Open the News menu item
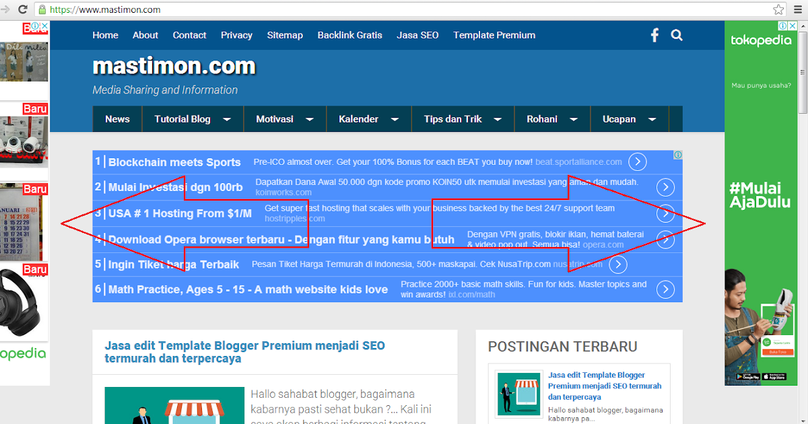808x424 pixels. point(117,119)
